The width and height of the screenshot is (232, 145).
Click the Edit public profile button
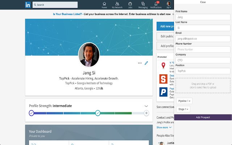coord(165,36)
